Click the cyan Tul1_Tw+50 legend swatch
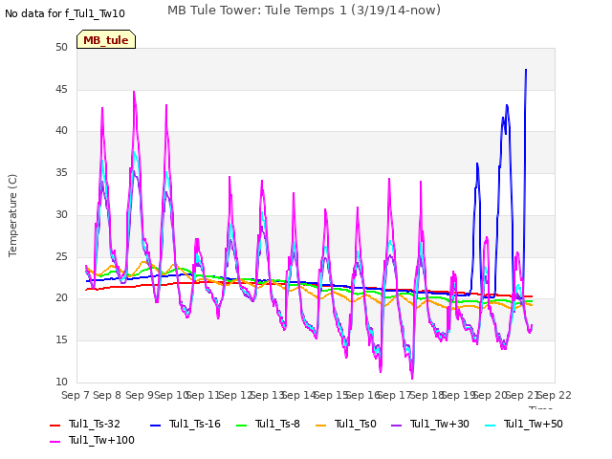 pos(491,425)
